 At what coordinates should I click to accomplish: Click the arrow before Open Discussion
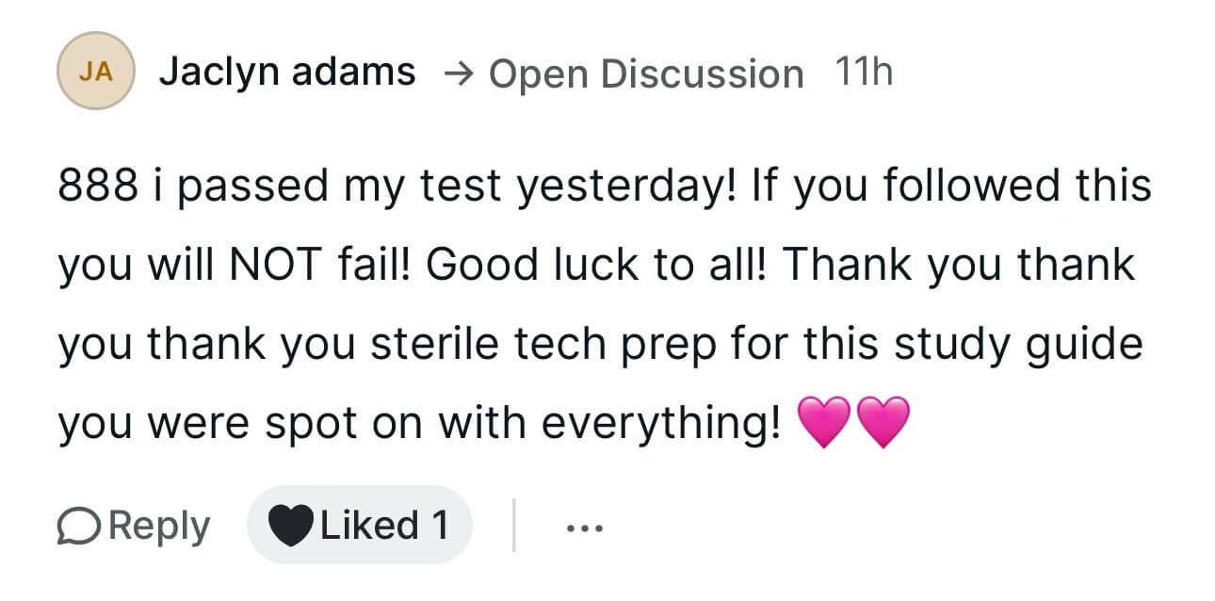tap(460, 73)
